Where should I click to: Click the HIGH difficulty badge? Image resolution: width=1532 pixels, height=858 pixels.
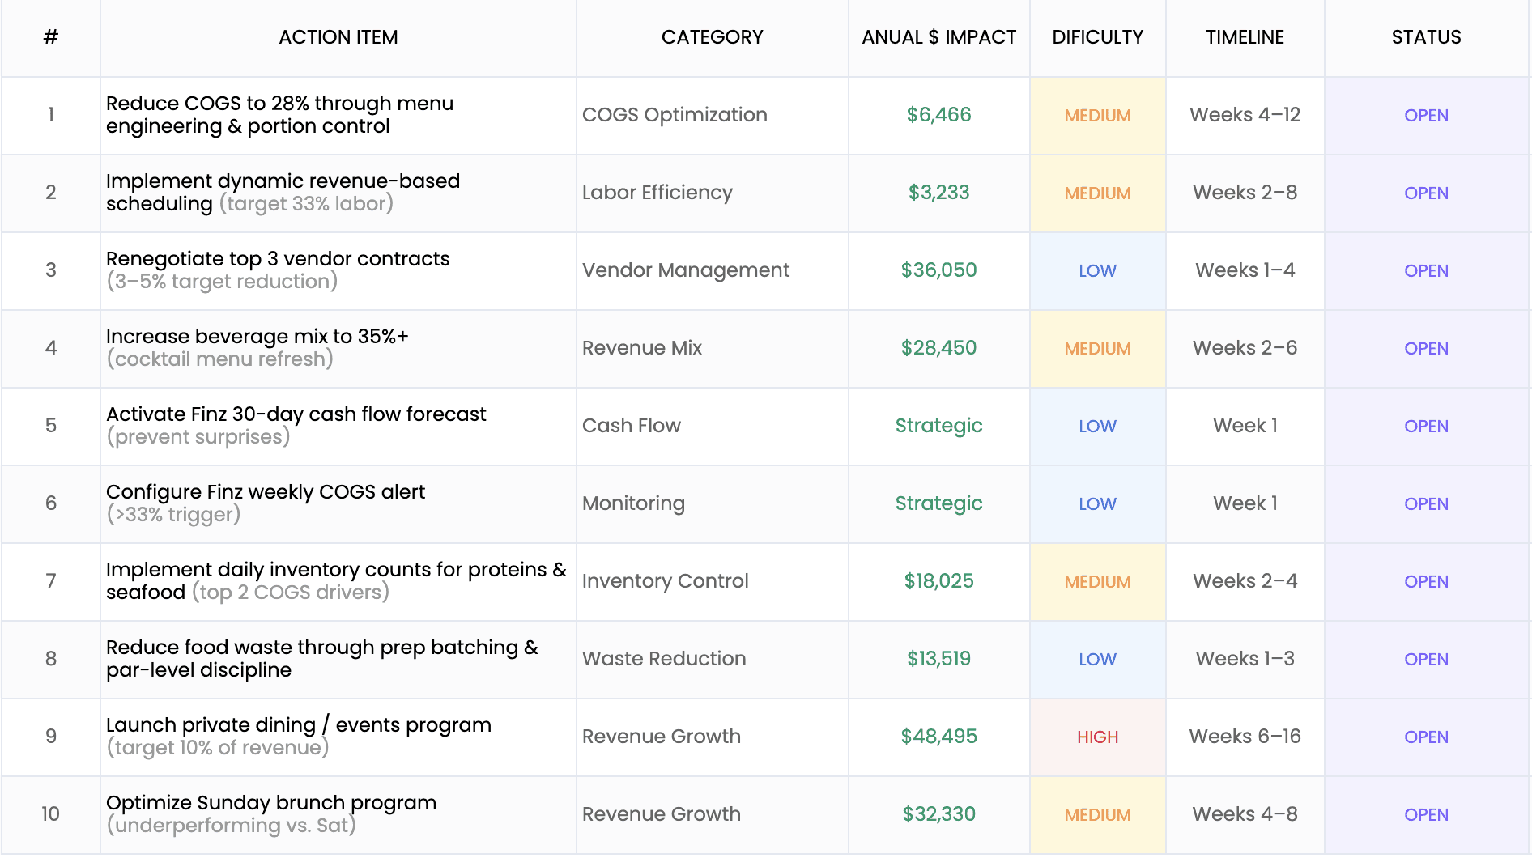(x=1097, y=737)
